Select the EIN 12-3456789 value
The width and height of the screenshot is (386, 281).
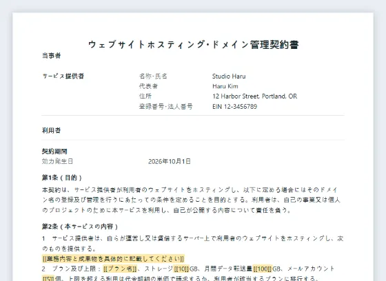234,107
